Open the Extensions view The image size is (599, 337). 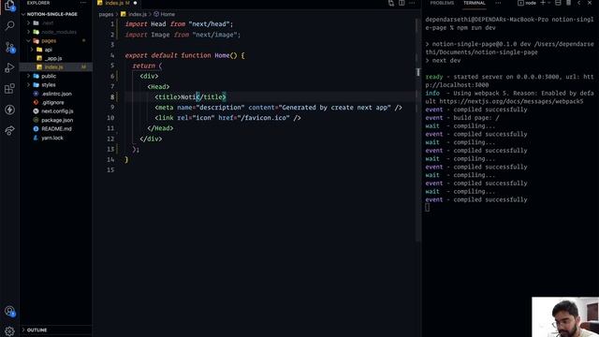tap(9, 89)
